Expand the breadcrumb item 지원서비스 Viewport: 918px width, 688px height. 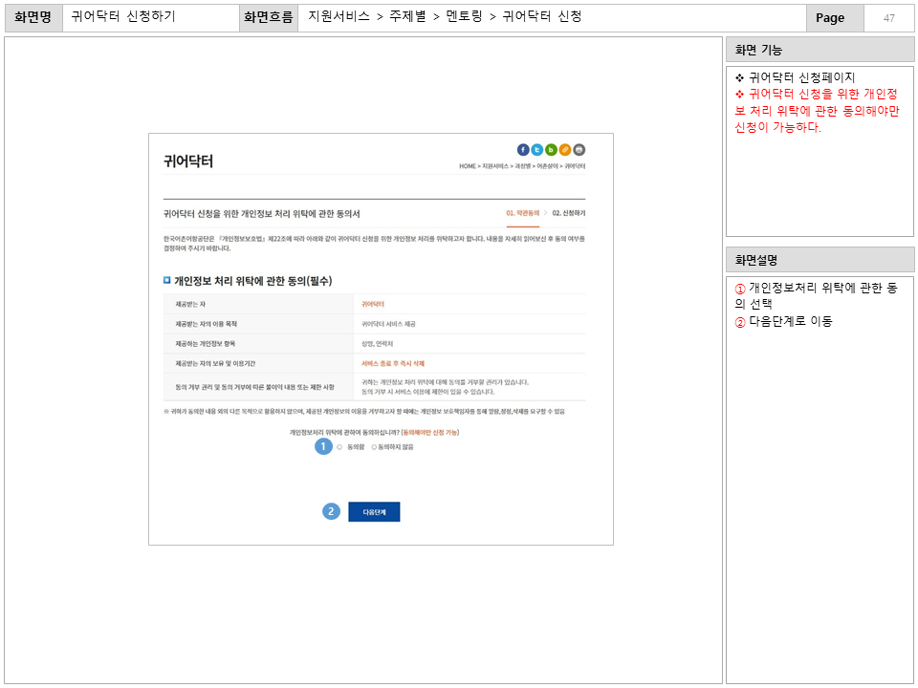pos(495,164)
